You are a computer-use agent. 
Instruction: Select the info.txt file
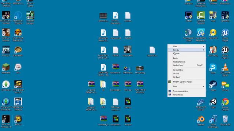pos(116,51)
